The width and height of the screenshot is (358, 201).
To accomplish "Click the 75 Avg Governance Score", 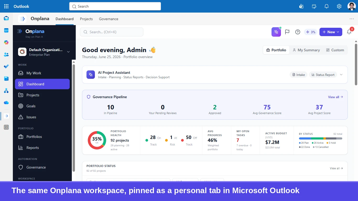I will click(267, 107).
